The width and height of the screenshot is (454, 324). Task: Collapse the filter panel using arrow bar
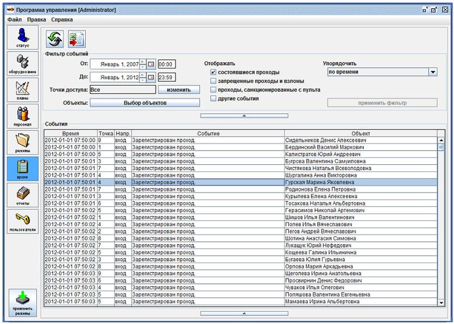[x=244, y=115]
